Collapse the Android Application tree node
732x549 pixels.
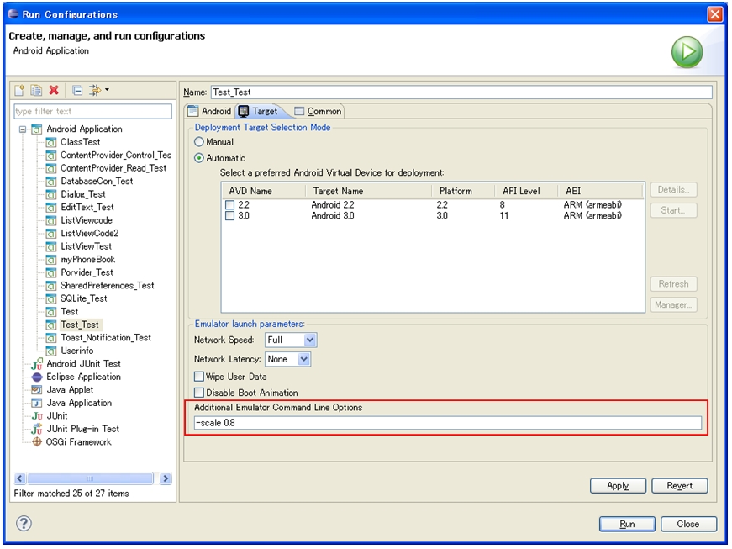point(23,129)
